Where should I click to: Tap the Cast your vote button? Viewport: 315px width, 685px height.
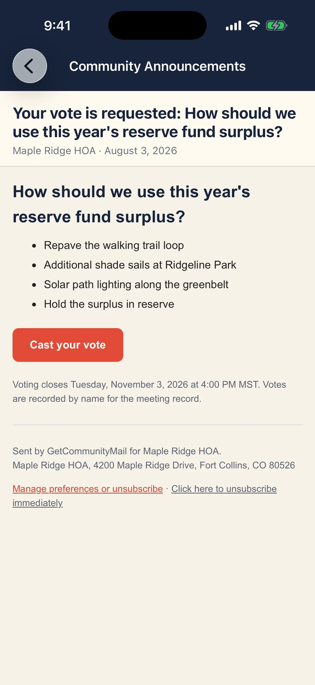(68, 345)
